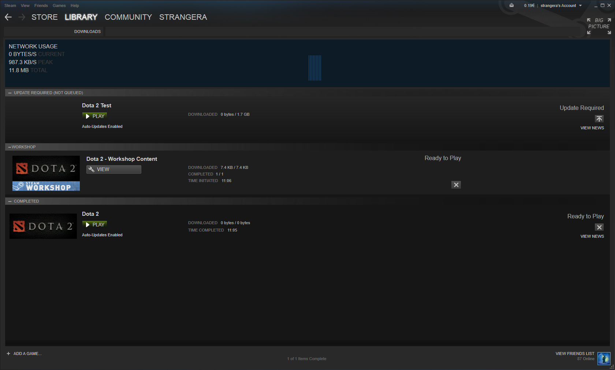Click the back navigation arrow
Image resolution: width=615 pixels, height=370 pixels.
coord(8,17)
